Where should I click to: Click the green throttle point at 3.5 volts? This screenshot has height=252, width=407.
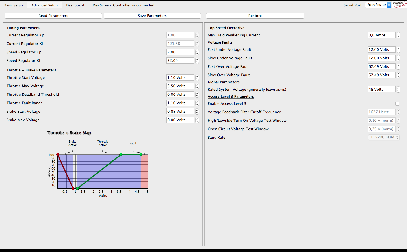[x=121, y=155]
